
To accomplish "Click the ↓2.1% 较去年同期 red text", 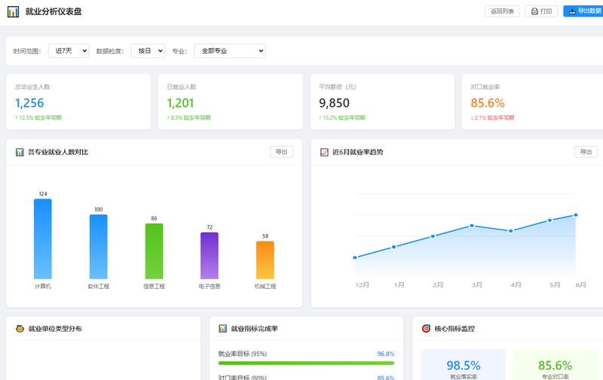I will (492, 118).
